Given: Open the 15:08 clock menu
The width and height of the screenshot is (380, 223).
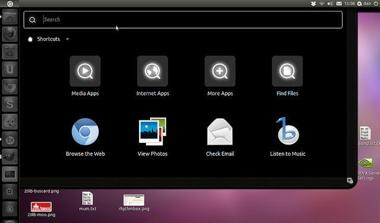Looking at the screenshot, I should click(x=349, y=4).
